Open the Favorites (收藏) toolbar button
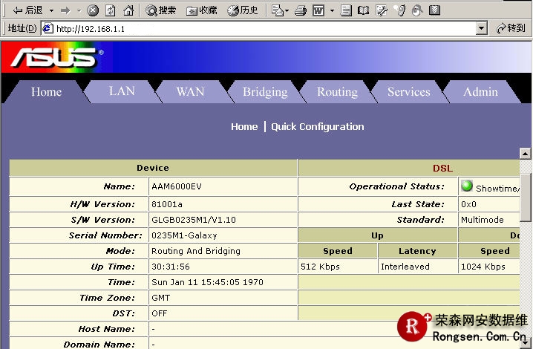This screenshot has width=533, height=349. click(x=202, y=10)
